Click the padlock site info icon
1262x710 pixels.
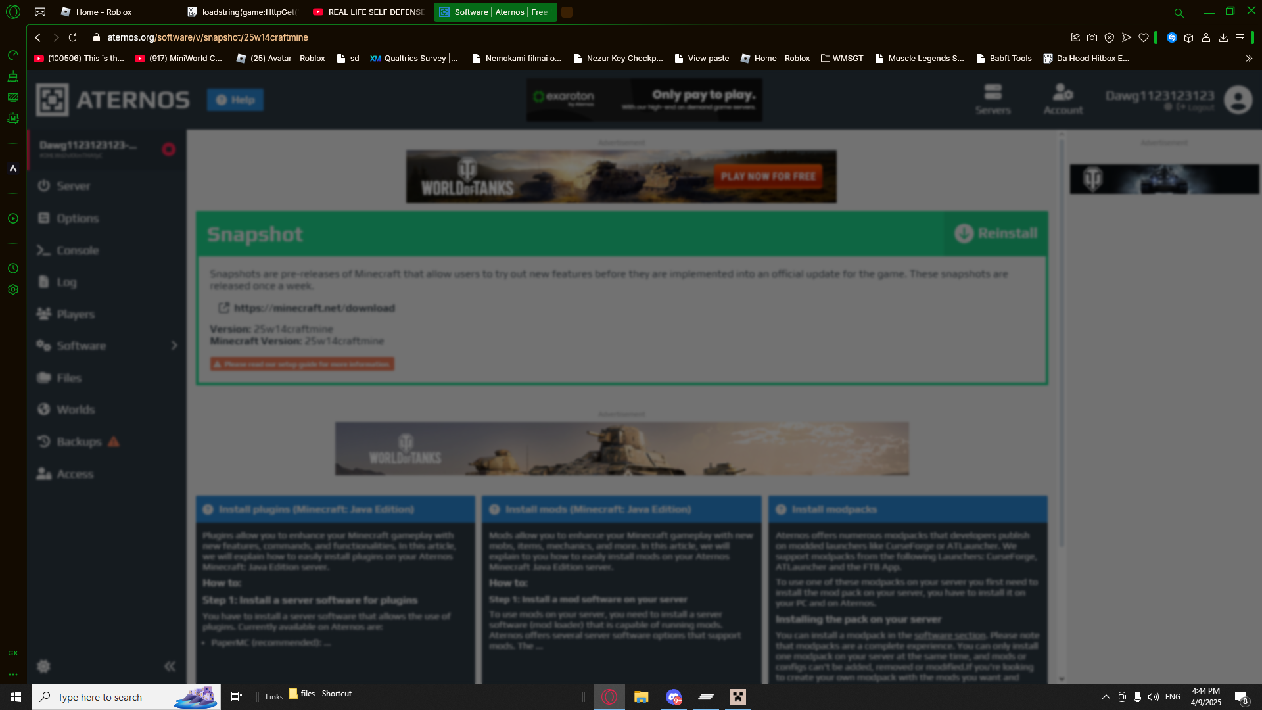pyautogui.click(x=97, y=37)
